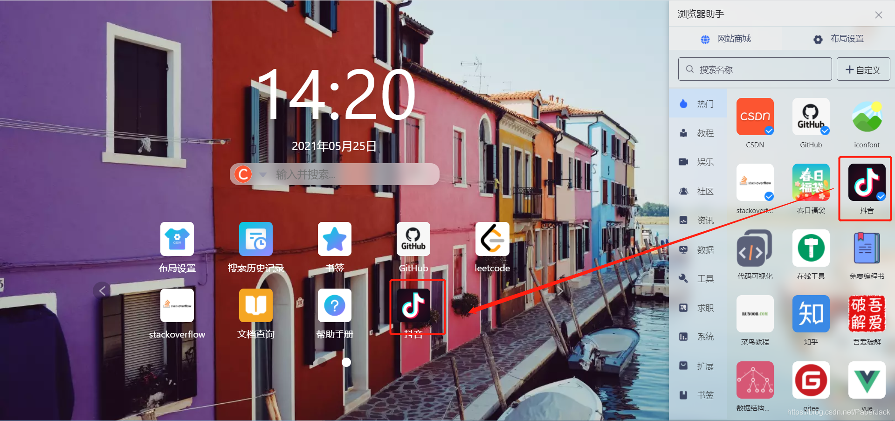The image size is (895, 421).
Task: Select the CSDN site in the panel
Action: click(x=755, y=117)
